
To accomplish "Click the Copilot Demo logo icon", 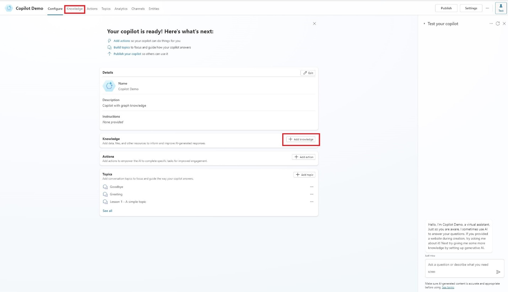I will coord(9,8).
